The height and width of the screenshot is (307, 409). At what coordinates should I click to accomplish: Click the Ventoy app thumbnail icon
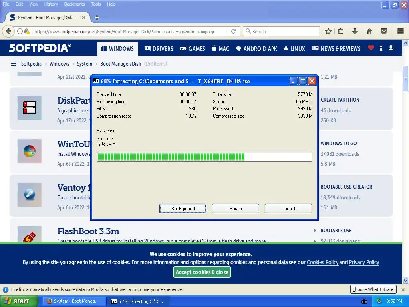coord(30,195)
